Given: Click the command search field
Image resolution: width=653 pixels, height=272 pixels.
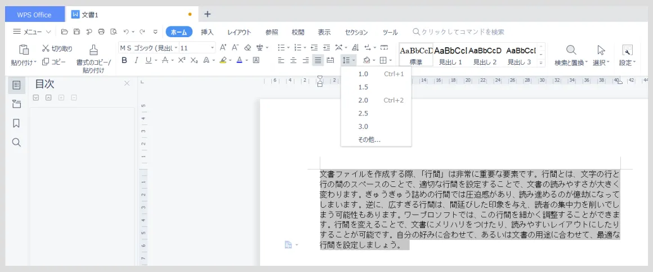Looking at the screenshot, I should click(x=458, y=32).
